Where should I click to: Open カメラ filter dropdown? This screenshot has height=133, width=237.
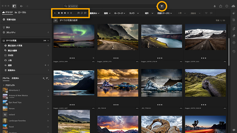tap(134, 13)
